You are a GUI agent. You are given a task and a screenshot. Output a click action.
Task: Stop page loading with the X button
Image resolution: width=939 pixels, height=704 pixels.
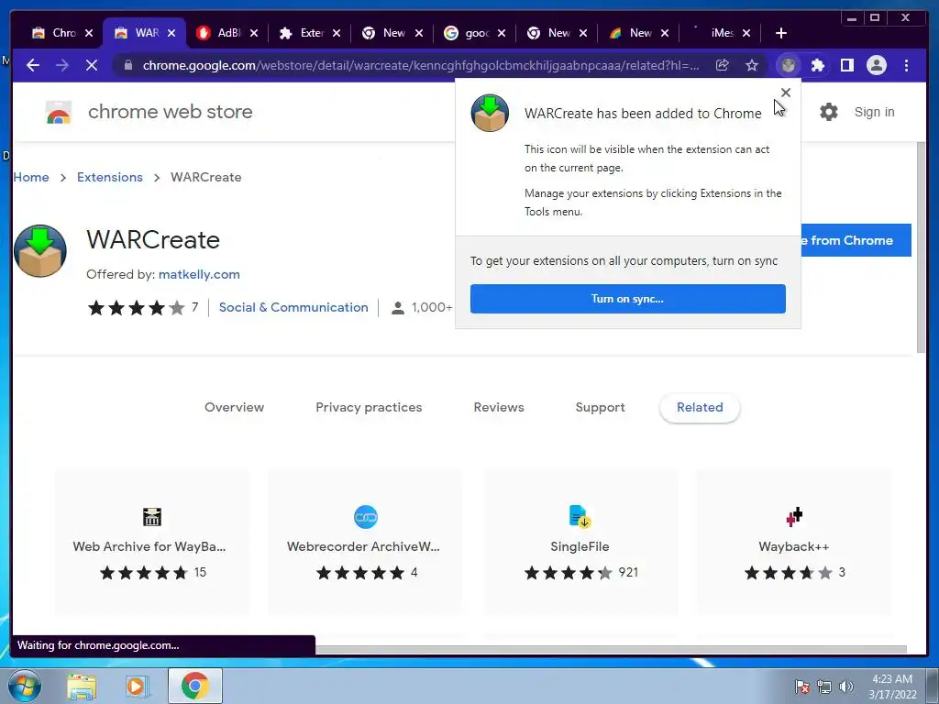[92, 65]
